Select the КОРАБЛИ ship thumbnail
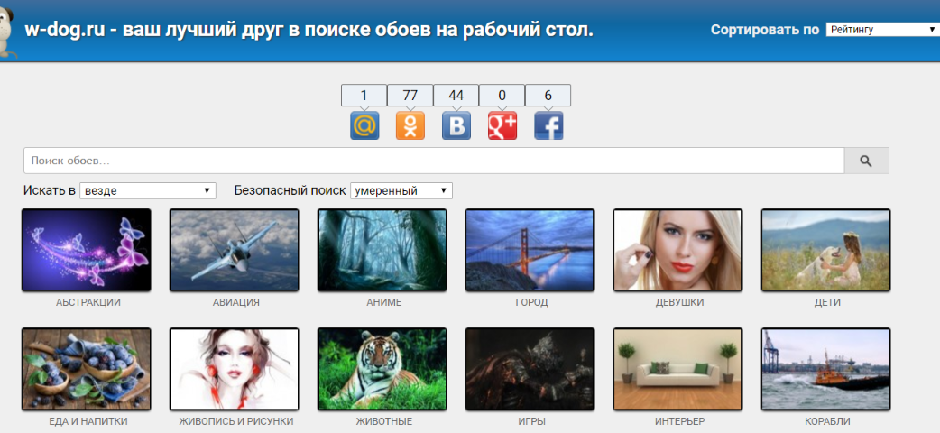This screenshot has width=940, height=433. (x=825, y=369)
